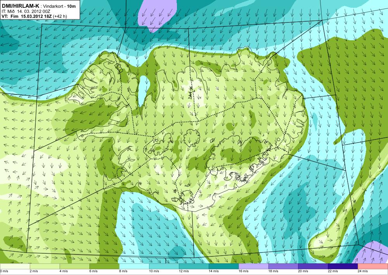Pick the legend swatch starting at 20 m/s
Viewport: 388px width, 275px height.
click(313, 266)
